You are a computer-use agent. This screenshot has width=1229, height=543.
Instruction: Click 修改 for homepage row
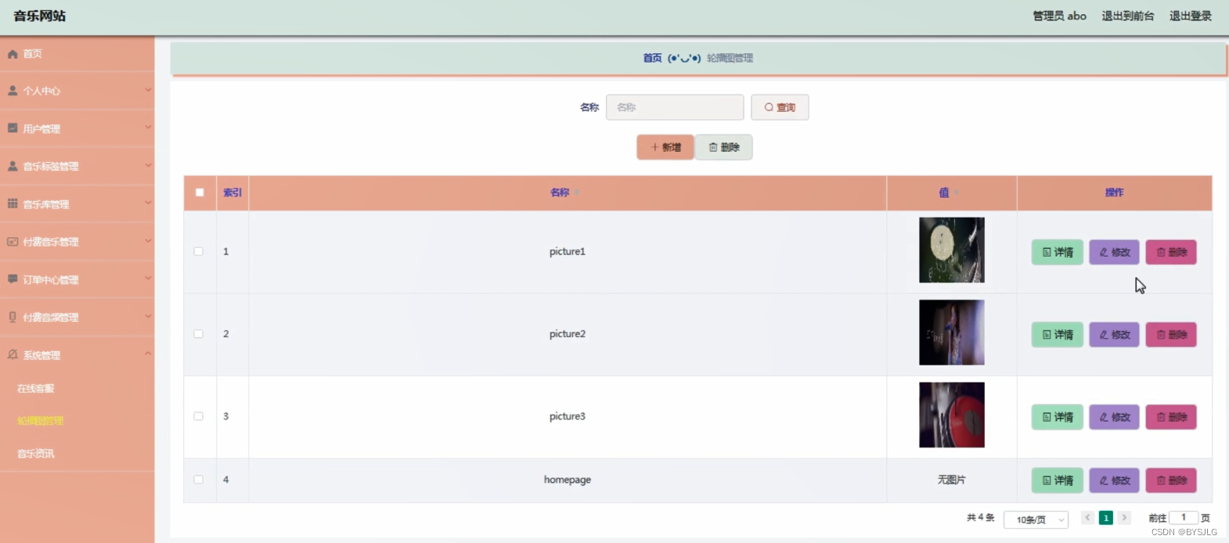pyautogui.click(x=1115, y=480)
